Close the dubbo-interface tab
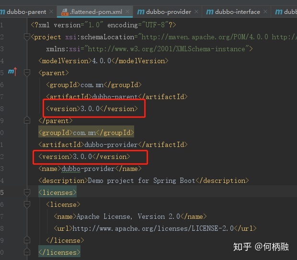This screenshot has height=260, width=297. coord(265,12)
